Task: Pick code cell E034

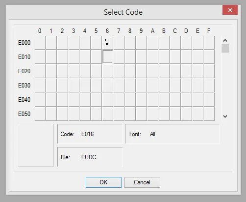Action: tap(85, 86)
